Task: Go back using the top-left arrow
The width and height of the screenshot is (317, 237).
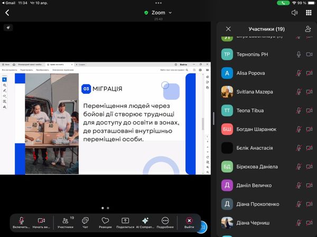Action: coord(7,13)
